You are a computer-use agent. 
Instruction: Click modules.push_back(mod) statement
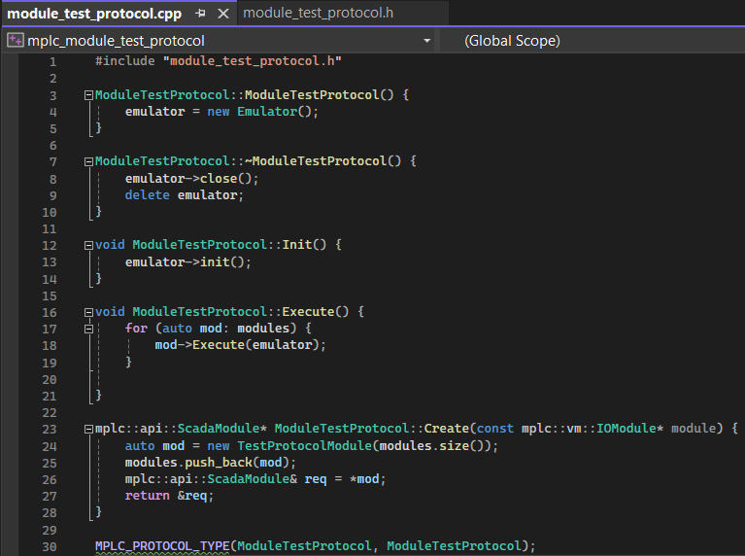click(211, 463)
